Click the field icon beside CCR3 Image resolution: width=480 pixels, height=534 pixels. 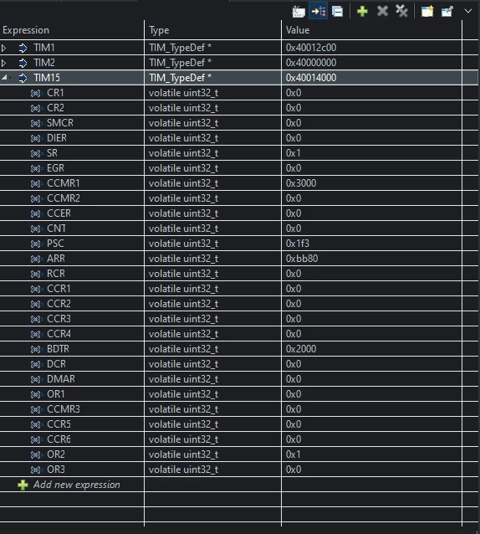37,319
